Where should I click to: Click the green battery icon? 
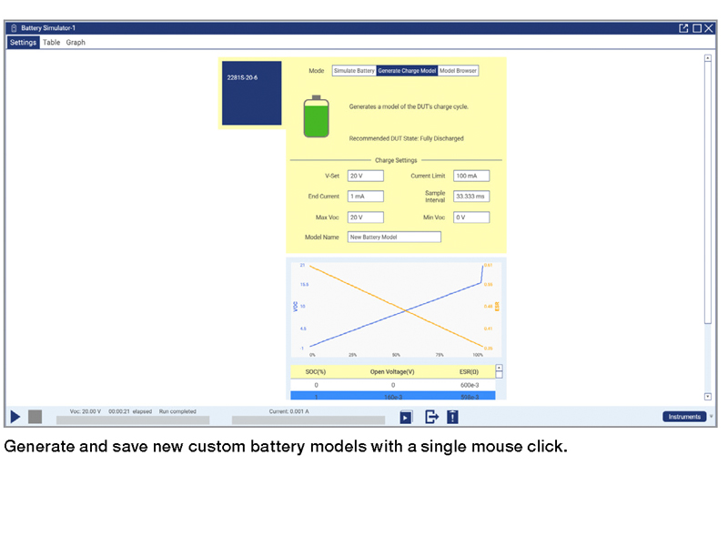tap(316, 117)
